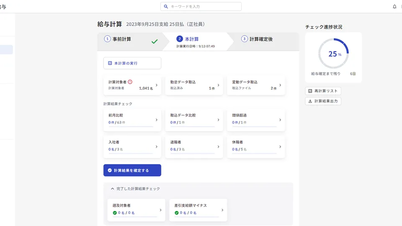This screenshot has height=226, width=402.
Task: Click 計算結果チェック section label
Action: [x=118, y=104]
